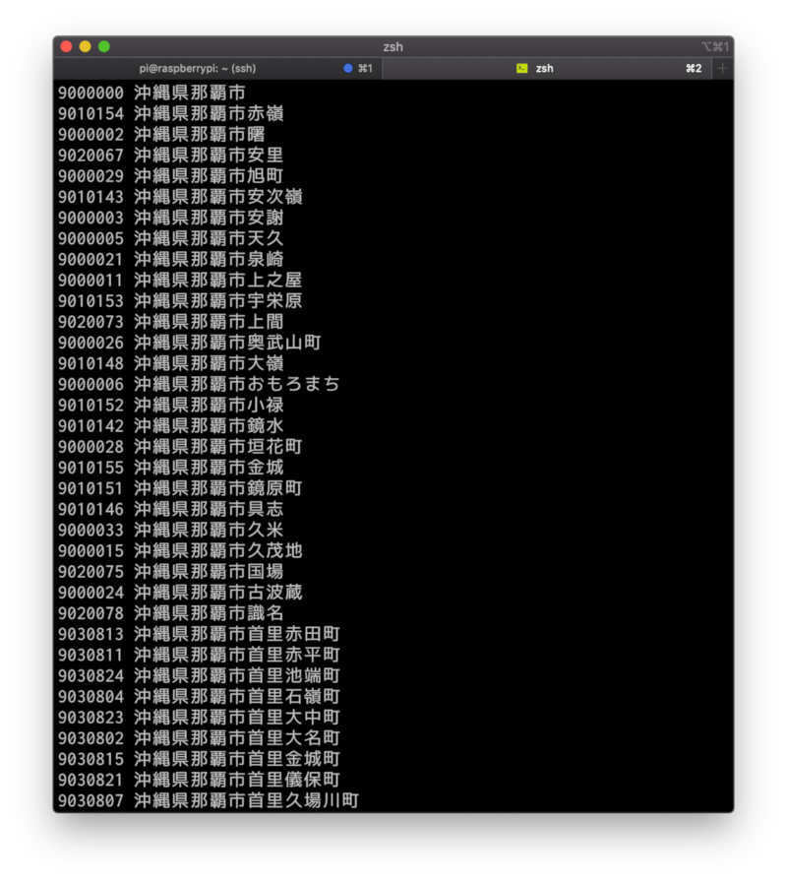Click the last line with code 9030807
The height and width of the screenshot is (883, 787).
point(207,801)
